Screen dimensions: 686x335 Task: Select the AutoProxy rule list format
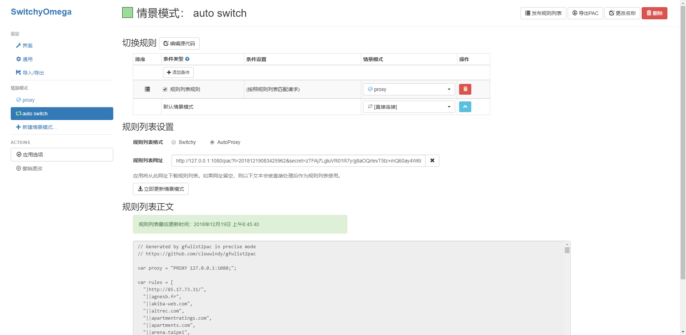[x=212, y=142]
